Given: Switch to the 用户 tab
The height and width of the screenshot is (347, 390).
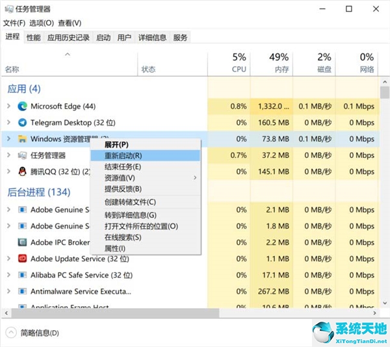Looking at the screenshot, I should (x=124, y=38).
